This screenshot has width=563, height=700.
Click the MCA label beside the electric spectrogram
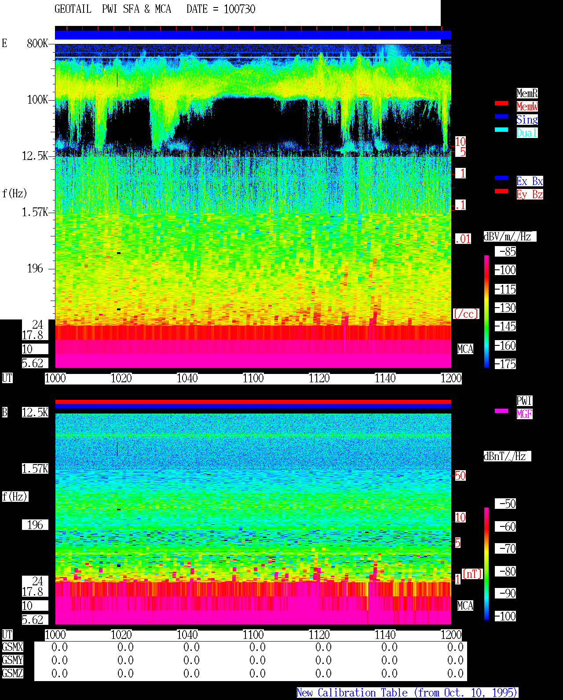coord(465,349)
